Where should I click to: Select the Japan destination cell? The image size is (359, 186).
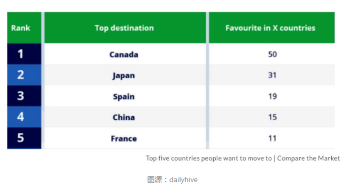pos(125,75)
